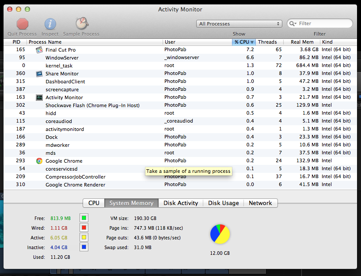Open the All Processes dropdown
361x276 pixels.
[x=239, y=24]
